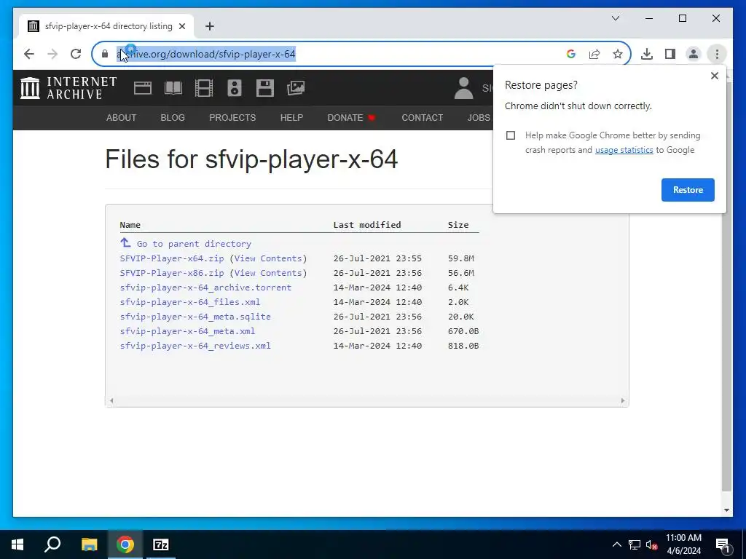Bookmark this tab with star icon
The width and height of the screenshot is (746, 559).
click(x=618, y=54)
